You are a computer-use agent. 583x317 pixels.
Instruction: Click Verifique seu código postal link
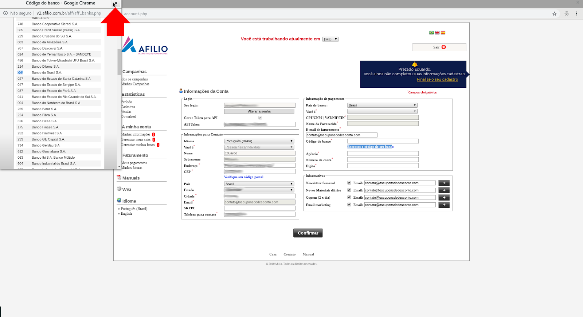[243, 177]
